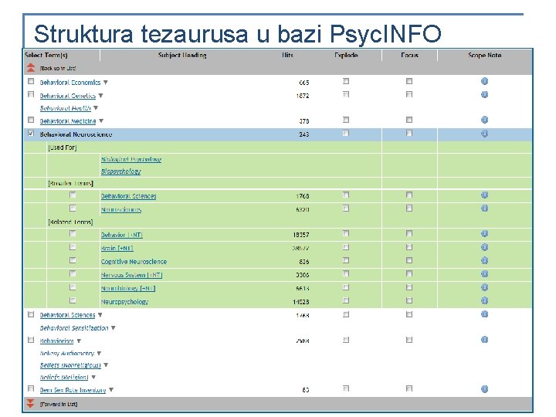Open scope note for Behavioral Economics

(484, 82)
